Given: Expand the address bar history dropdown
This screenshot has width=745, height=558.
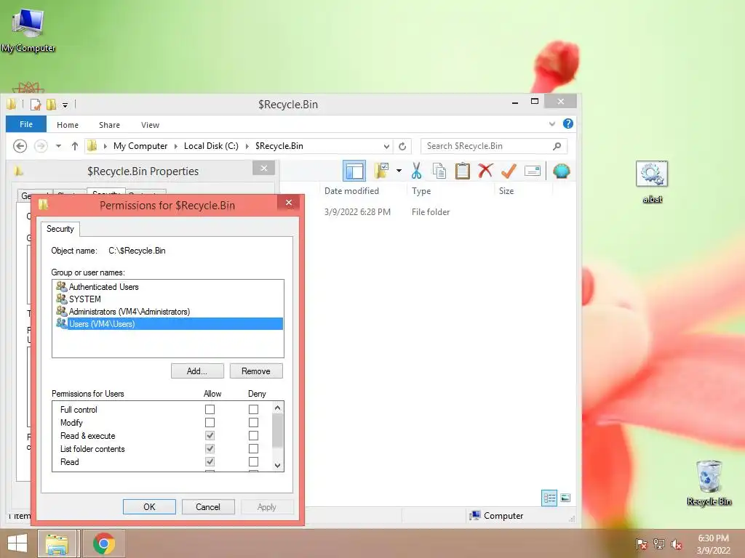Looking at the screenshot, I should pyautogui.click(x=386, y=146).
